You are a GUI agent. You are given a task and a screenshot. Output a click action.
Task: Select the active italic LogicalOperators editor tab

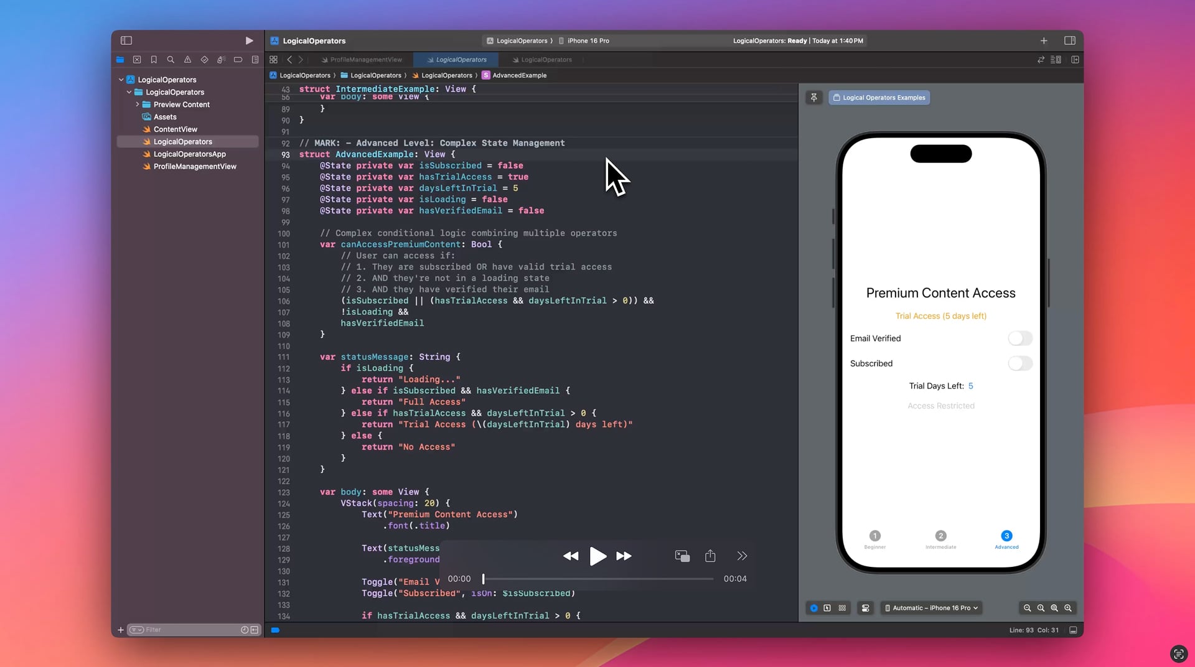click(456, 60)
